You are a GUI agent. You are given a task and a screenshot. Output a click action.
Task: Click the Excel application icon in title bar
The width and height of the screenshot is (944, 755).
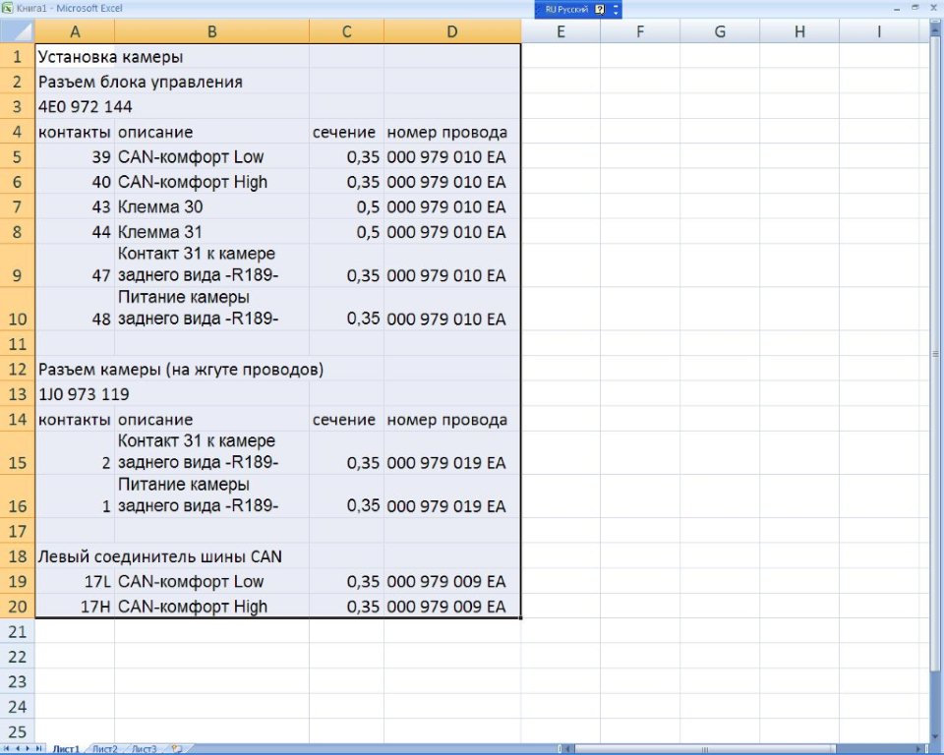8,8
